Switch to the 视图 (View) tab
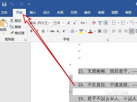The image size is (137, 102). (x=115, y=12)
